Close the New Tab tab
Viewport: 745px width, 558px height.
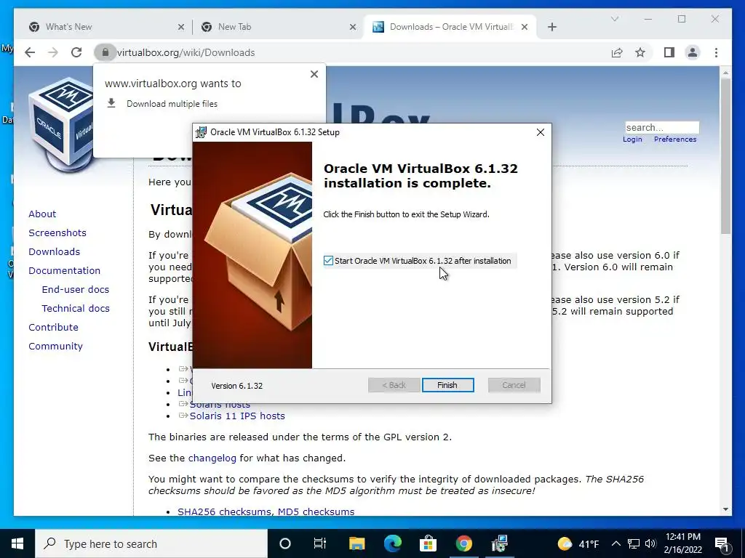click(353, 27)
